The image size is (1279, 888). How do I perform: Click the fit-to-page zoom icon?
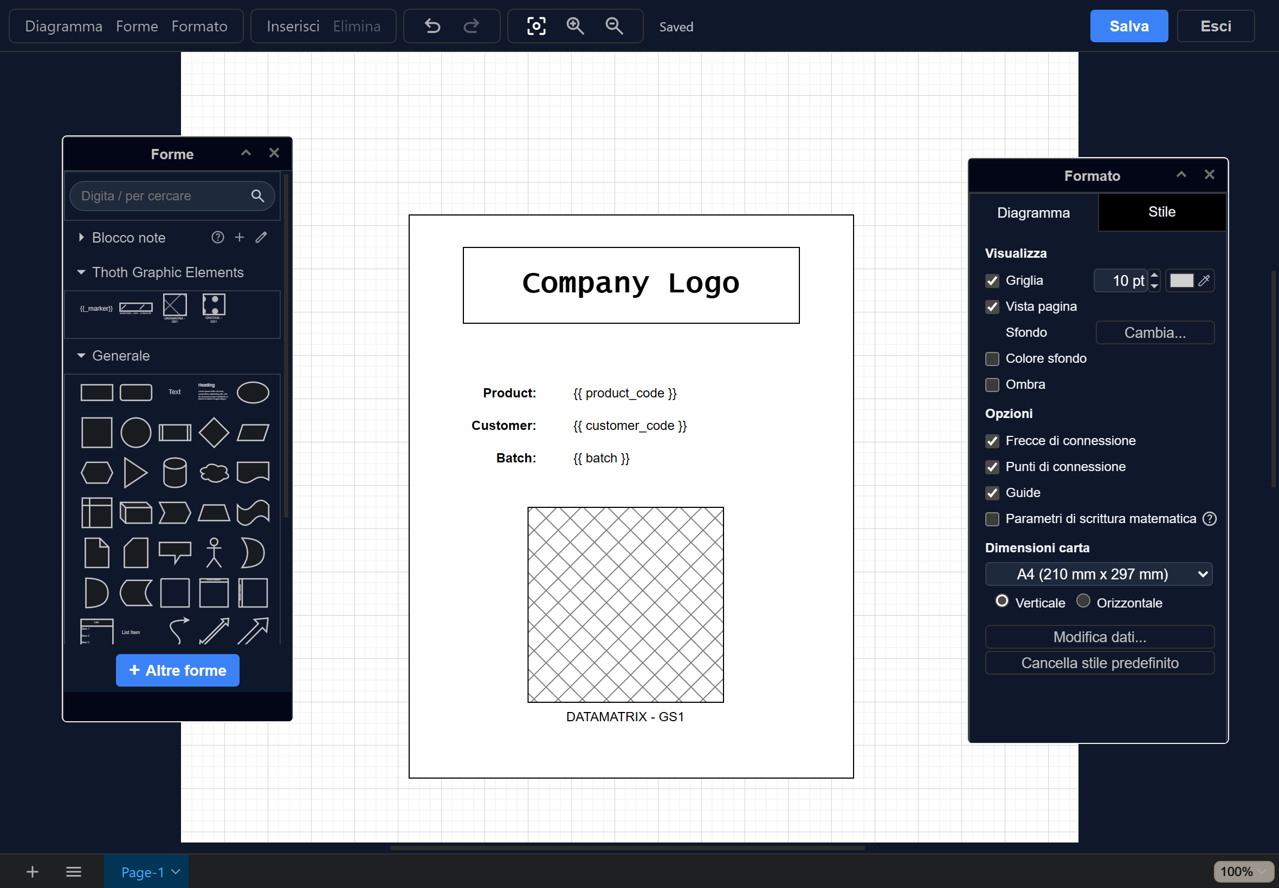click(x=536, y=26)
